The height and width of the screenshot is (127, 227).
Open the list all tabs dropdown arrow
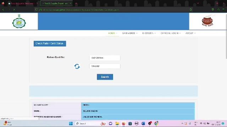click(198, 3)
